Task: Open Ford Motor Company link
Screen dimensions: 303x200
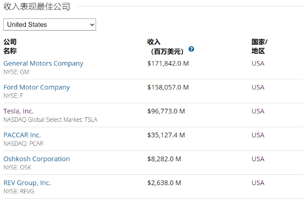Action: 37,87
